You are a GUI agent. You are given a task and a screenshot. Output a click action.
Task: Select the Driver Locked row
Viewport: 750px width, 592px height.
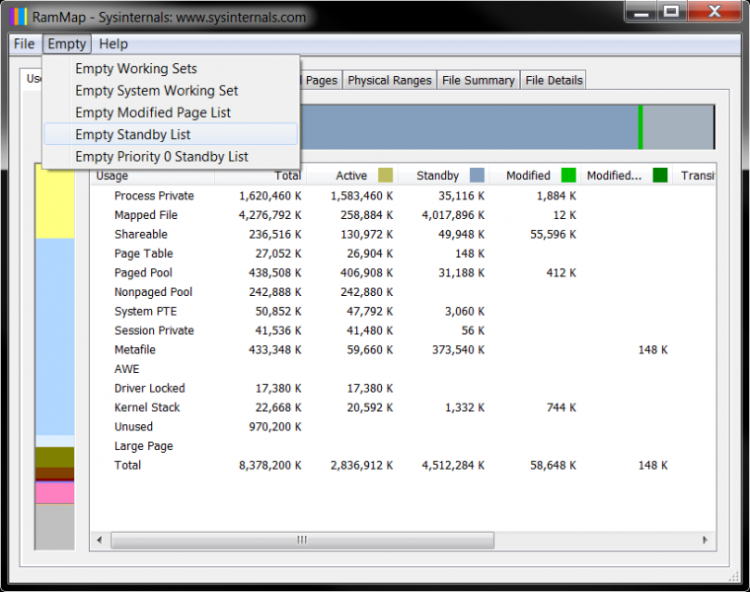(x=403, y=389)
